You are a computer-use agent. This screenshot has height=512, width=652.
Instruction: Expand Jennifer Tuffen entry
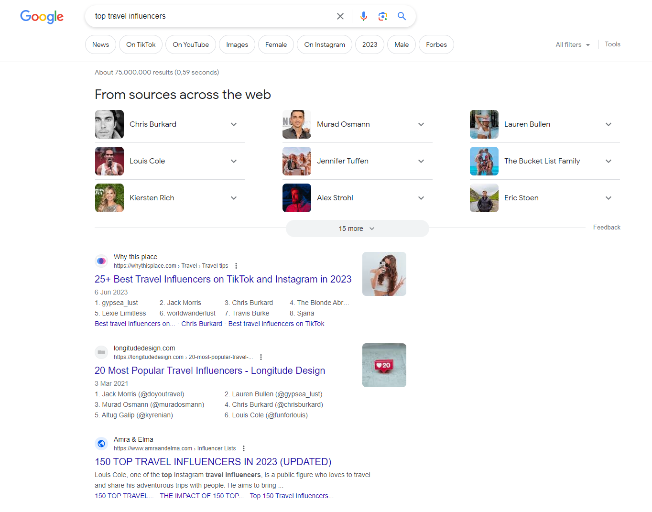(x=421, y=161)
